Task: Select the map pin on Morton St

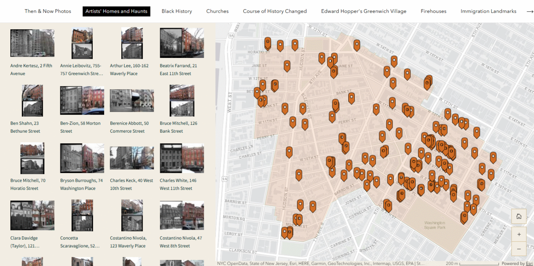Action: [299, 219]
